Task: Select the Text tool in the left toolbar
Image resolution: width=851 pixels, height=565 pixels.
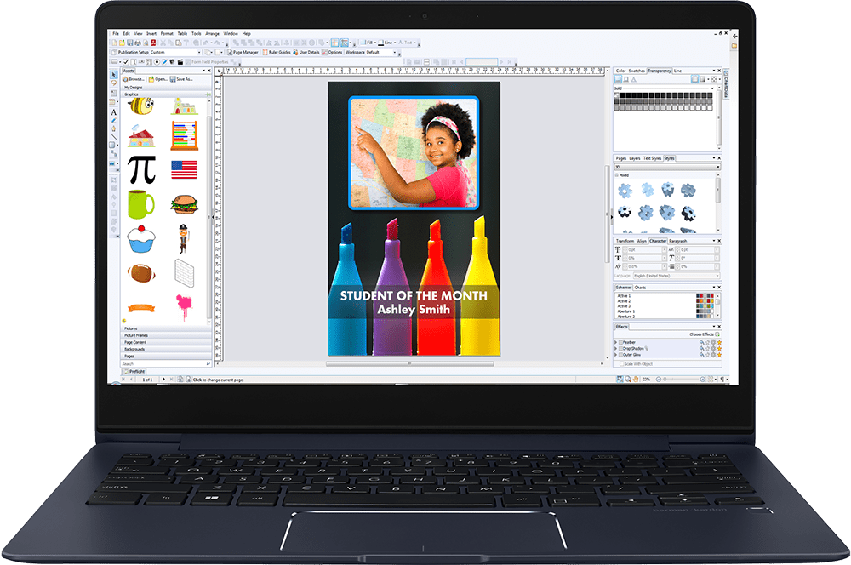Action: tap(114, 112)
